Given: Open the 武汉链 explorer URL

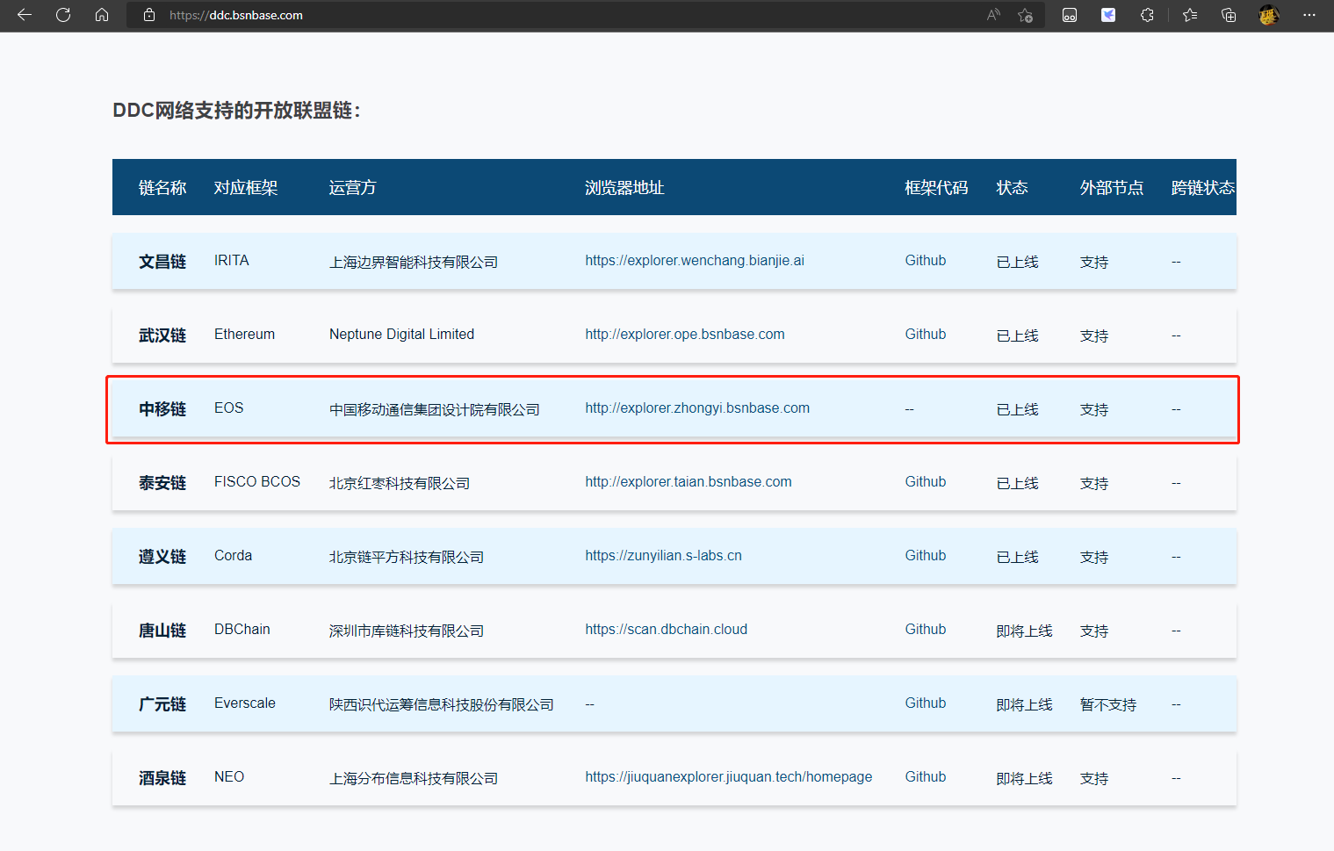Looking at the screenshot, I should click(x=685, y=335).
